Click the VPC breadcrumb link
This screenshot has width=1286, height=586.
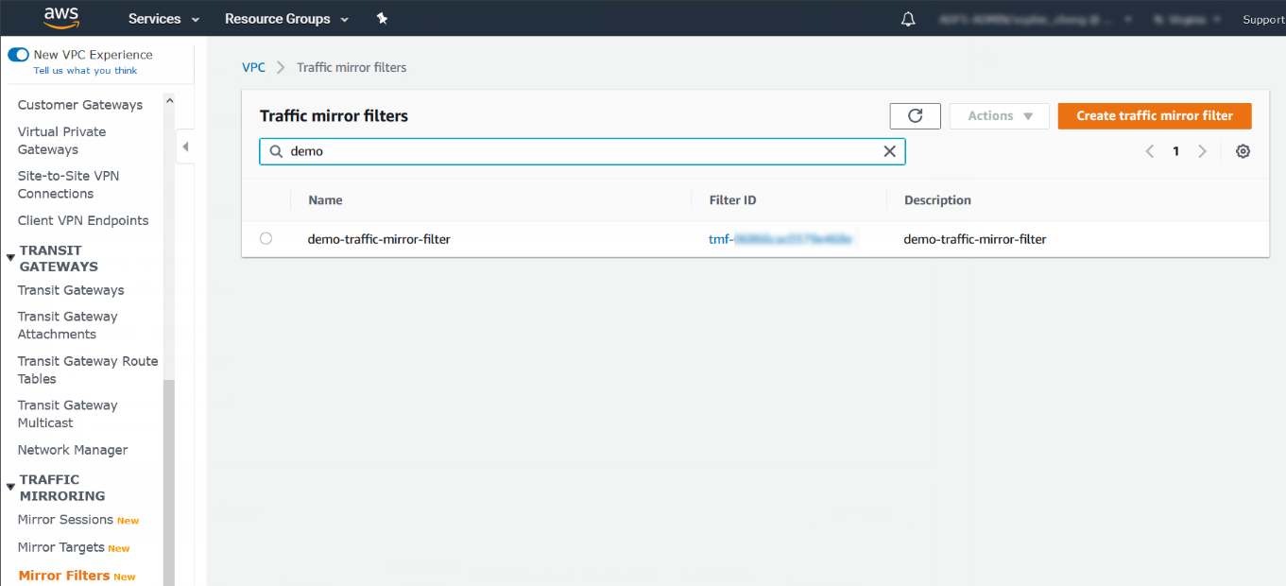tap(253, 67)
